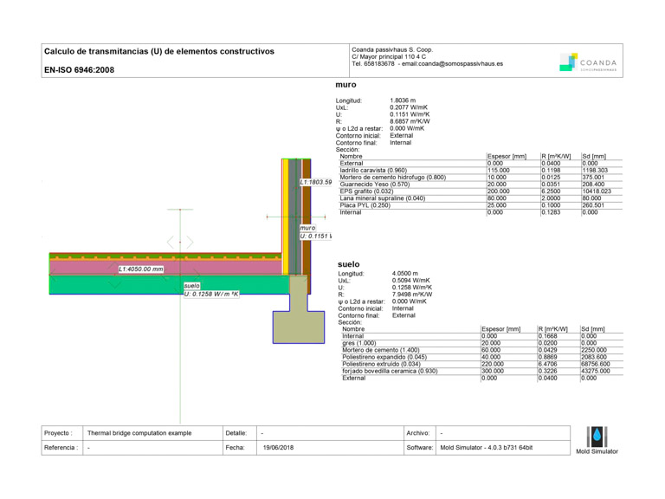Click the 'Referencia :' footer label
The image size is (665, 499).
(61, 448)
